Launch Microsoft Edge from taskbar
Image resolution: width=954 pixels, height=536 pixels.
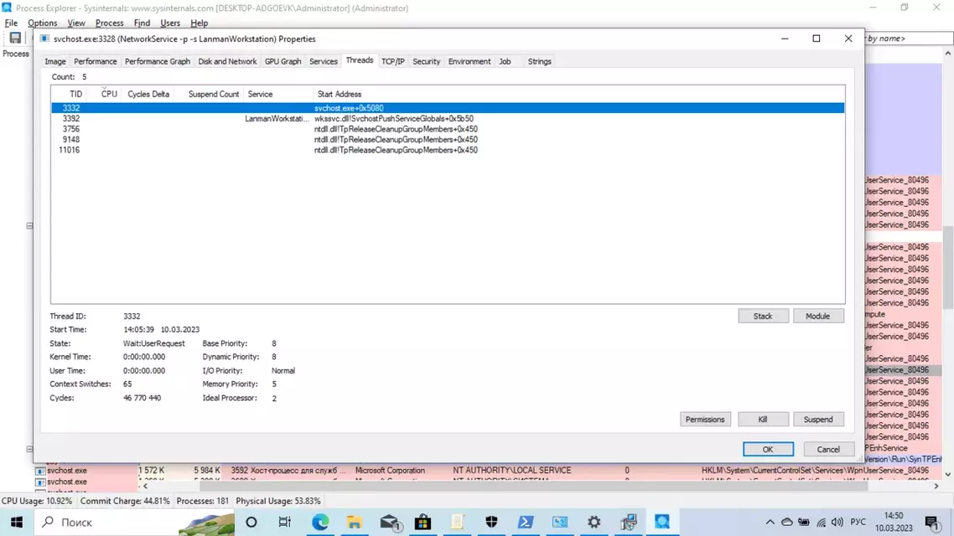(x=320, y=522)
